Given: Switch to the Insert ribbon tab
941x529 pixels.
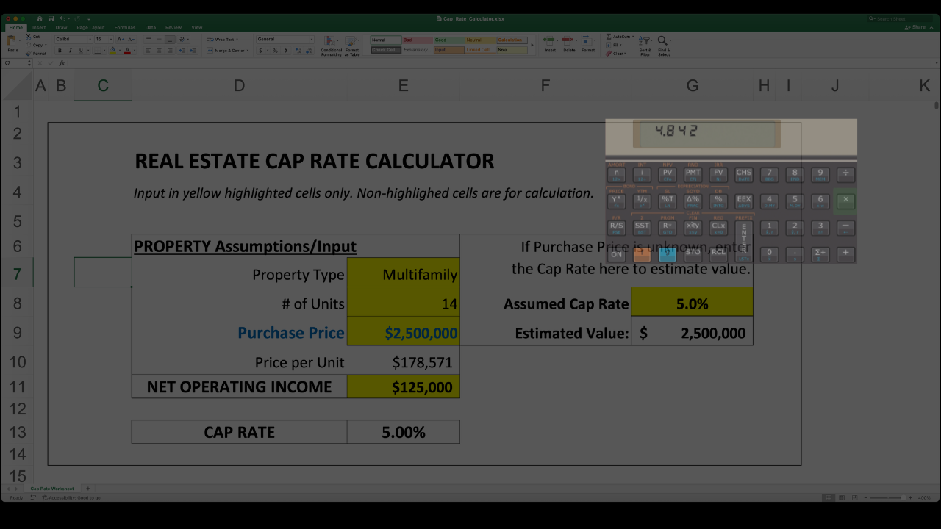Looking at the screenshot, I should point(39,28).
